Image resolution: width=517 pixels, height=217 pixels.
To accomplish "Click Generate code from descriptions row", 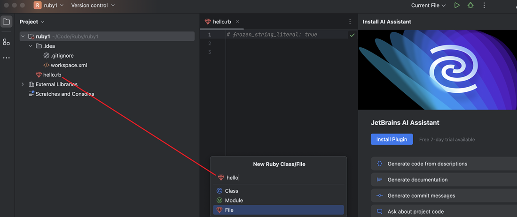I will [x=444, y=164].
